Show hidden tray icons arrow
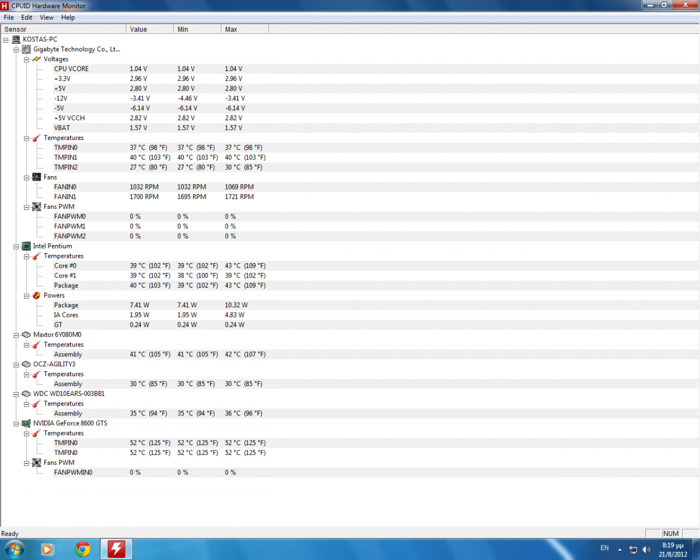This screenshot has width=700, height=560. click(x=619, y=549)
